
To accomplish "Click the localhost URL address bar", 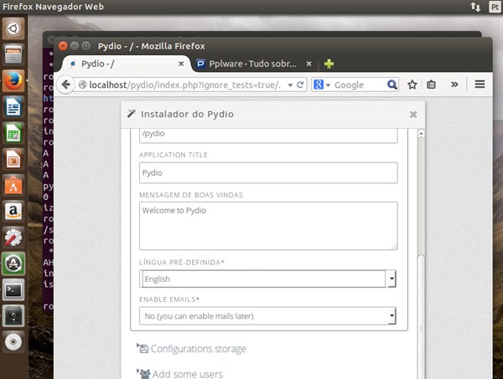I will (x=184, y=85).
